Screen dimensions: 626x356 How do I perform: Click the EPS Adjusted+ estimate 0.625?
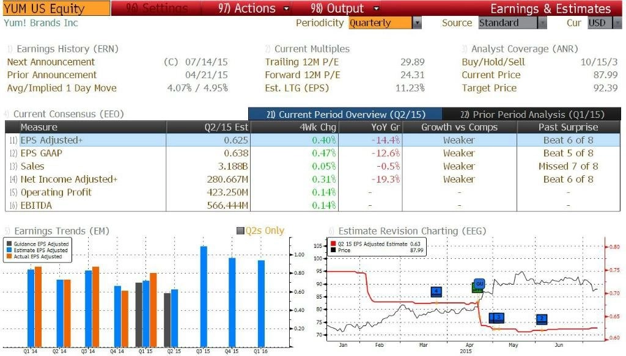[x=236, y=140]
